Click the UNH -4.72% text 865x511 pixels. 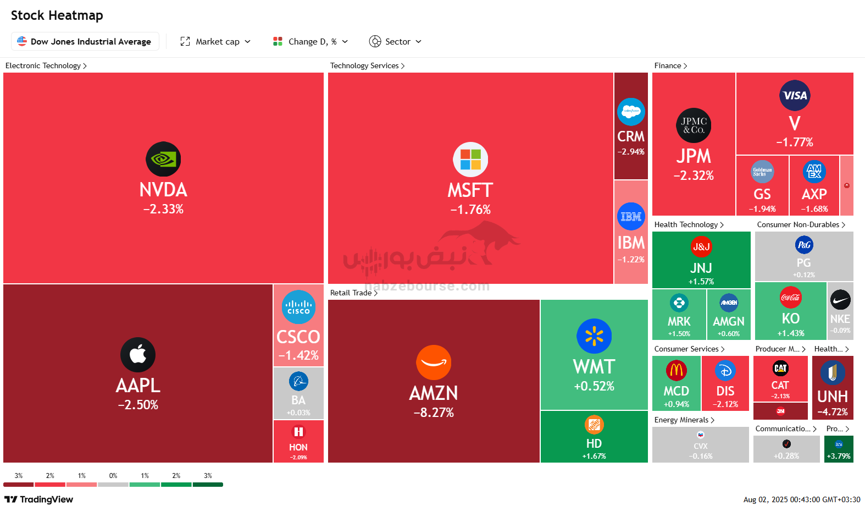pyautogui.click(x=833, y=412)
